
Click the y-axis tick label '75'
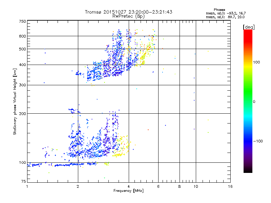[24, 181]
